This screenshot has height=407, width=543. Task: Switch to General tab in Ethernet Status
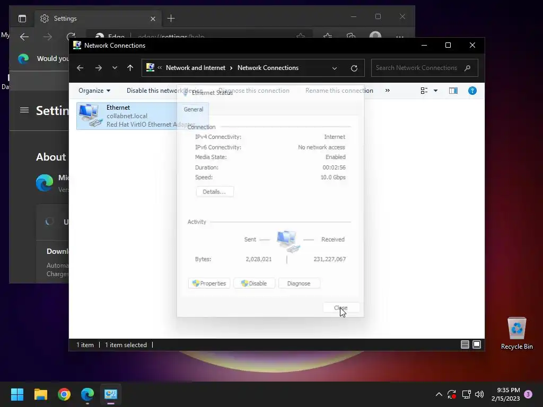(193, 109)
